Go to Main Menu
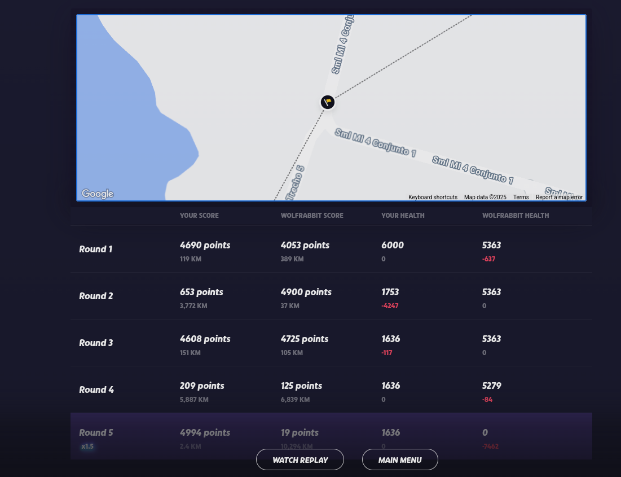 tap(400, 460)
